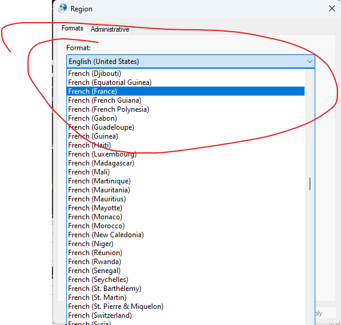This screenshot has height=325, width=341.
Task: Select French (Guadeloupe) format
Action: point(186,127)
